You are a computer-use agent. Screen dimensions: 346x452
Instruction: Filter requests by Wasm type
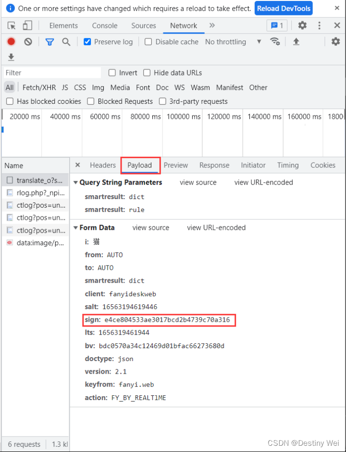[x=200, y=88]
